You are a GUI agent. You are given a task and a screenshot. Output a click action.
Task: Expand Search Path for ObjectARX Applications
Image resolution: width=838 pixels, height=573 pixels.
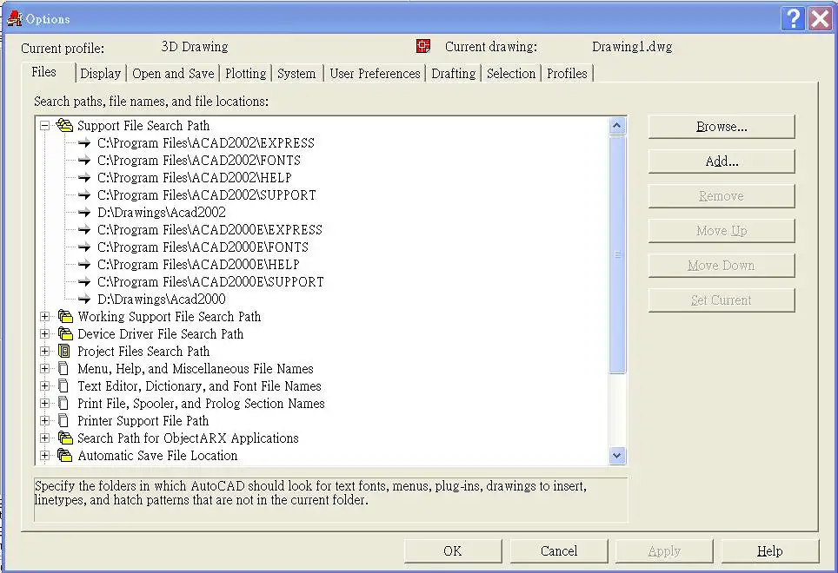tap(45, 438)
